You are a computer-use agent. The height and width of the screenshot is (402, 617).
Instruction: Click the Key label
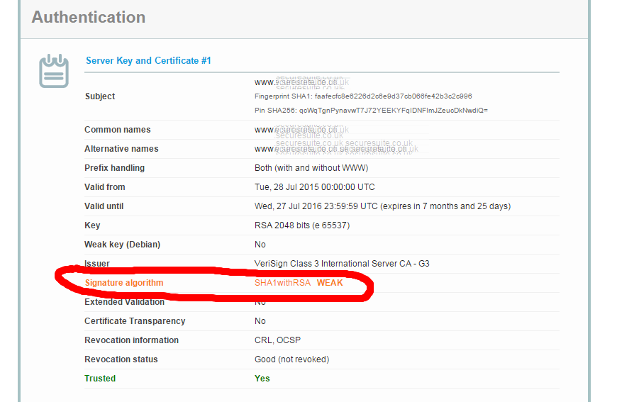pos(92,225)
